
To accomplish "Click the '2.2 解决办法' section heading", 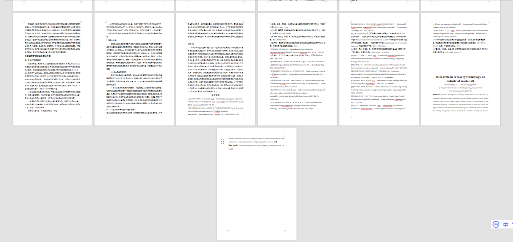I will (x=110, y=40).
